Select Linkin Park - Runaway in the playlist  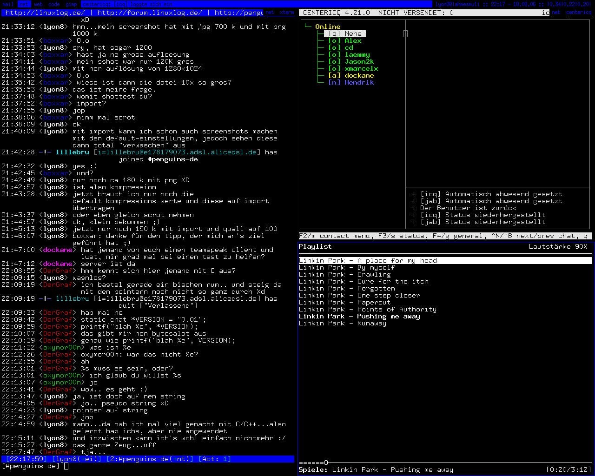342,323
